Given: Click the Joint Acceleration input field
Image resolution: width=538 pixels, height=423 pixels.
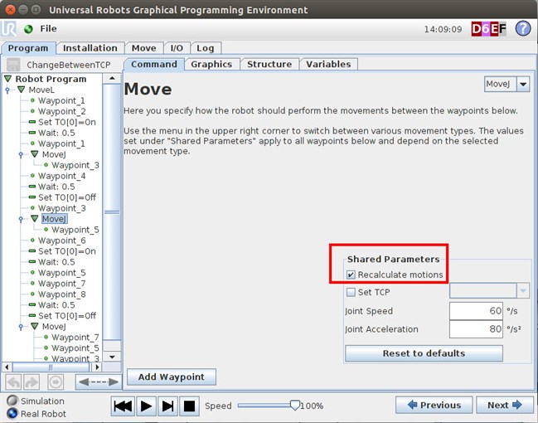Looking at the screenshot, I should (476, 329).
